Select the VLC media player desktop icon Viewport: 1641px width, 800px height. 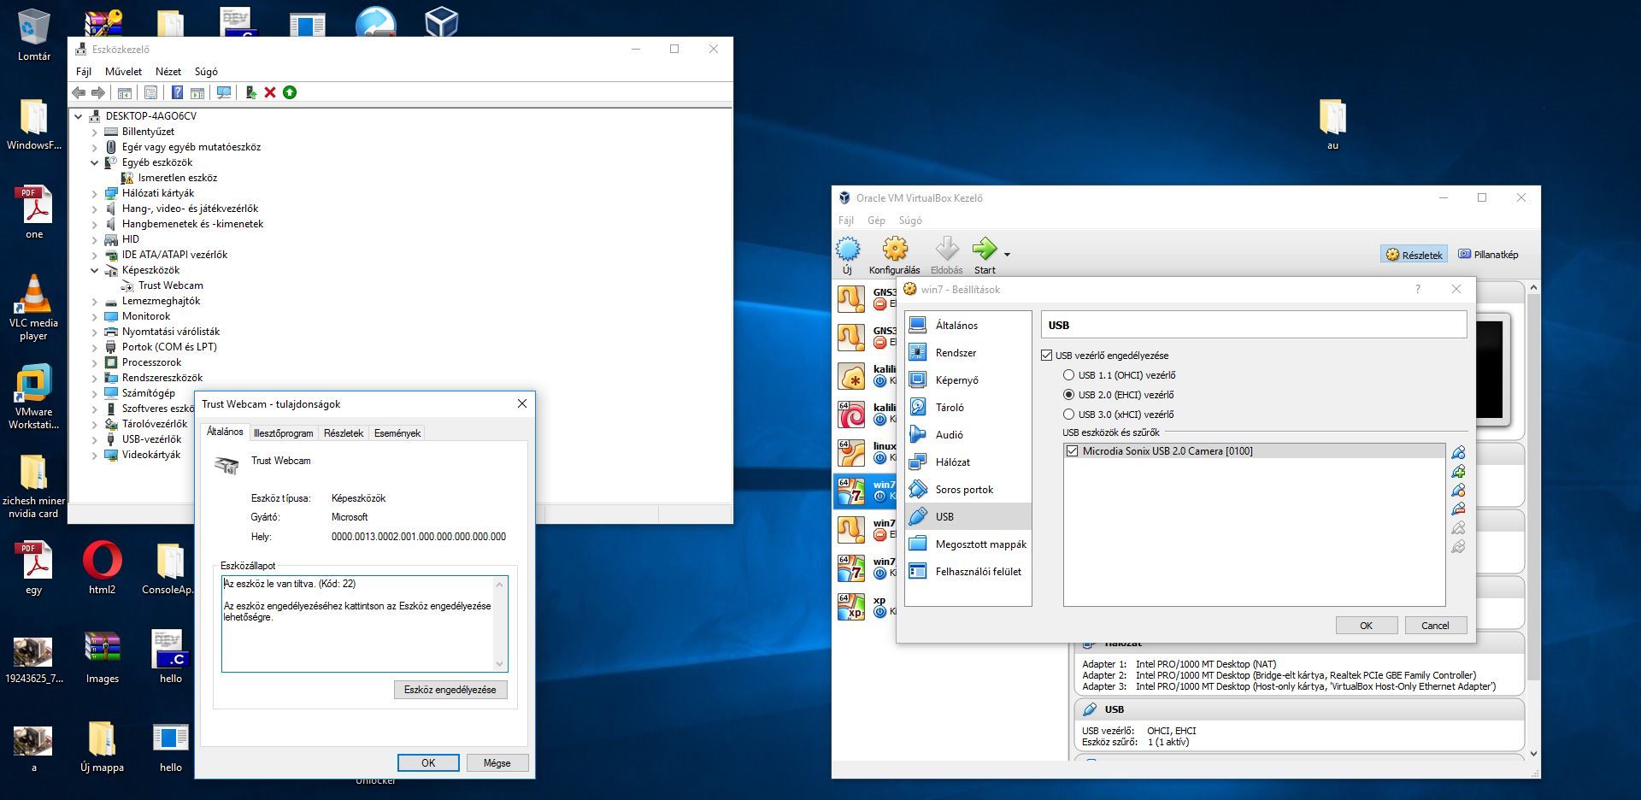point(34,308)
